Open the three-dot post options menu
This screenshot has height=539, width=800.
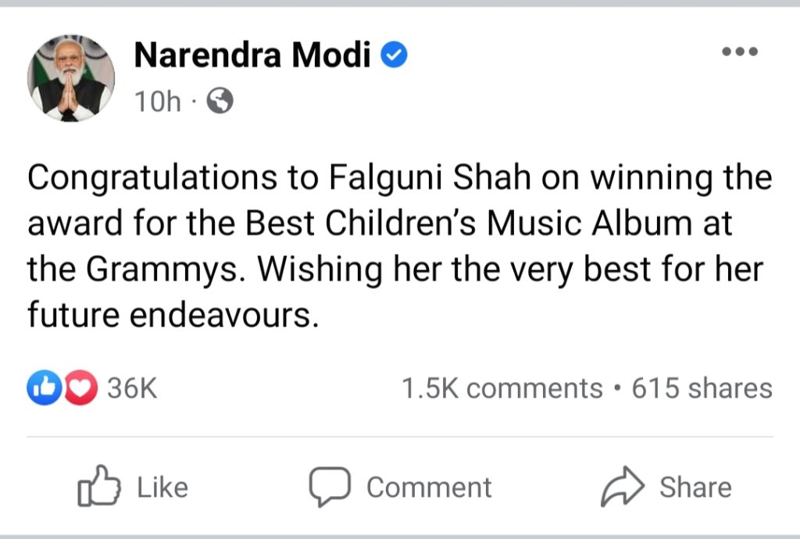pos(739,52)
